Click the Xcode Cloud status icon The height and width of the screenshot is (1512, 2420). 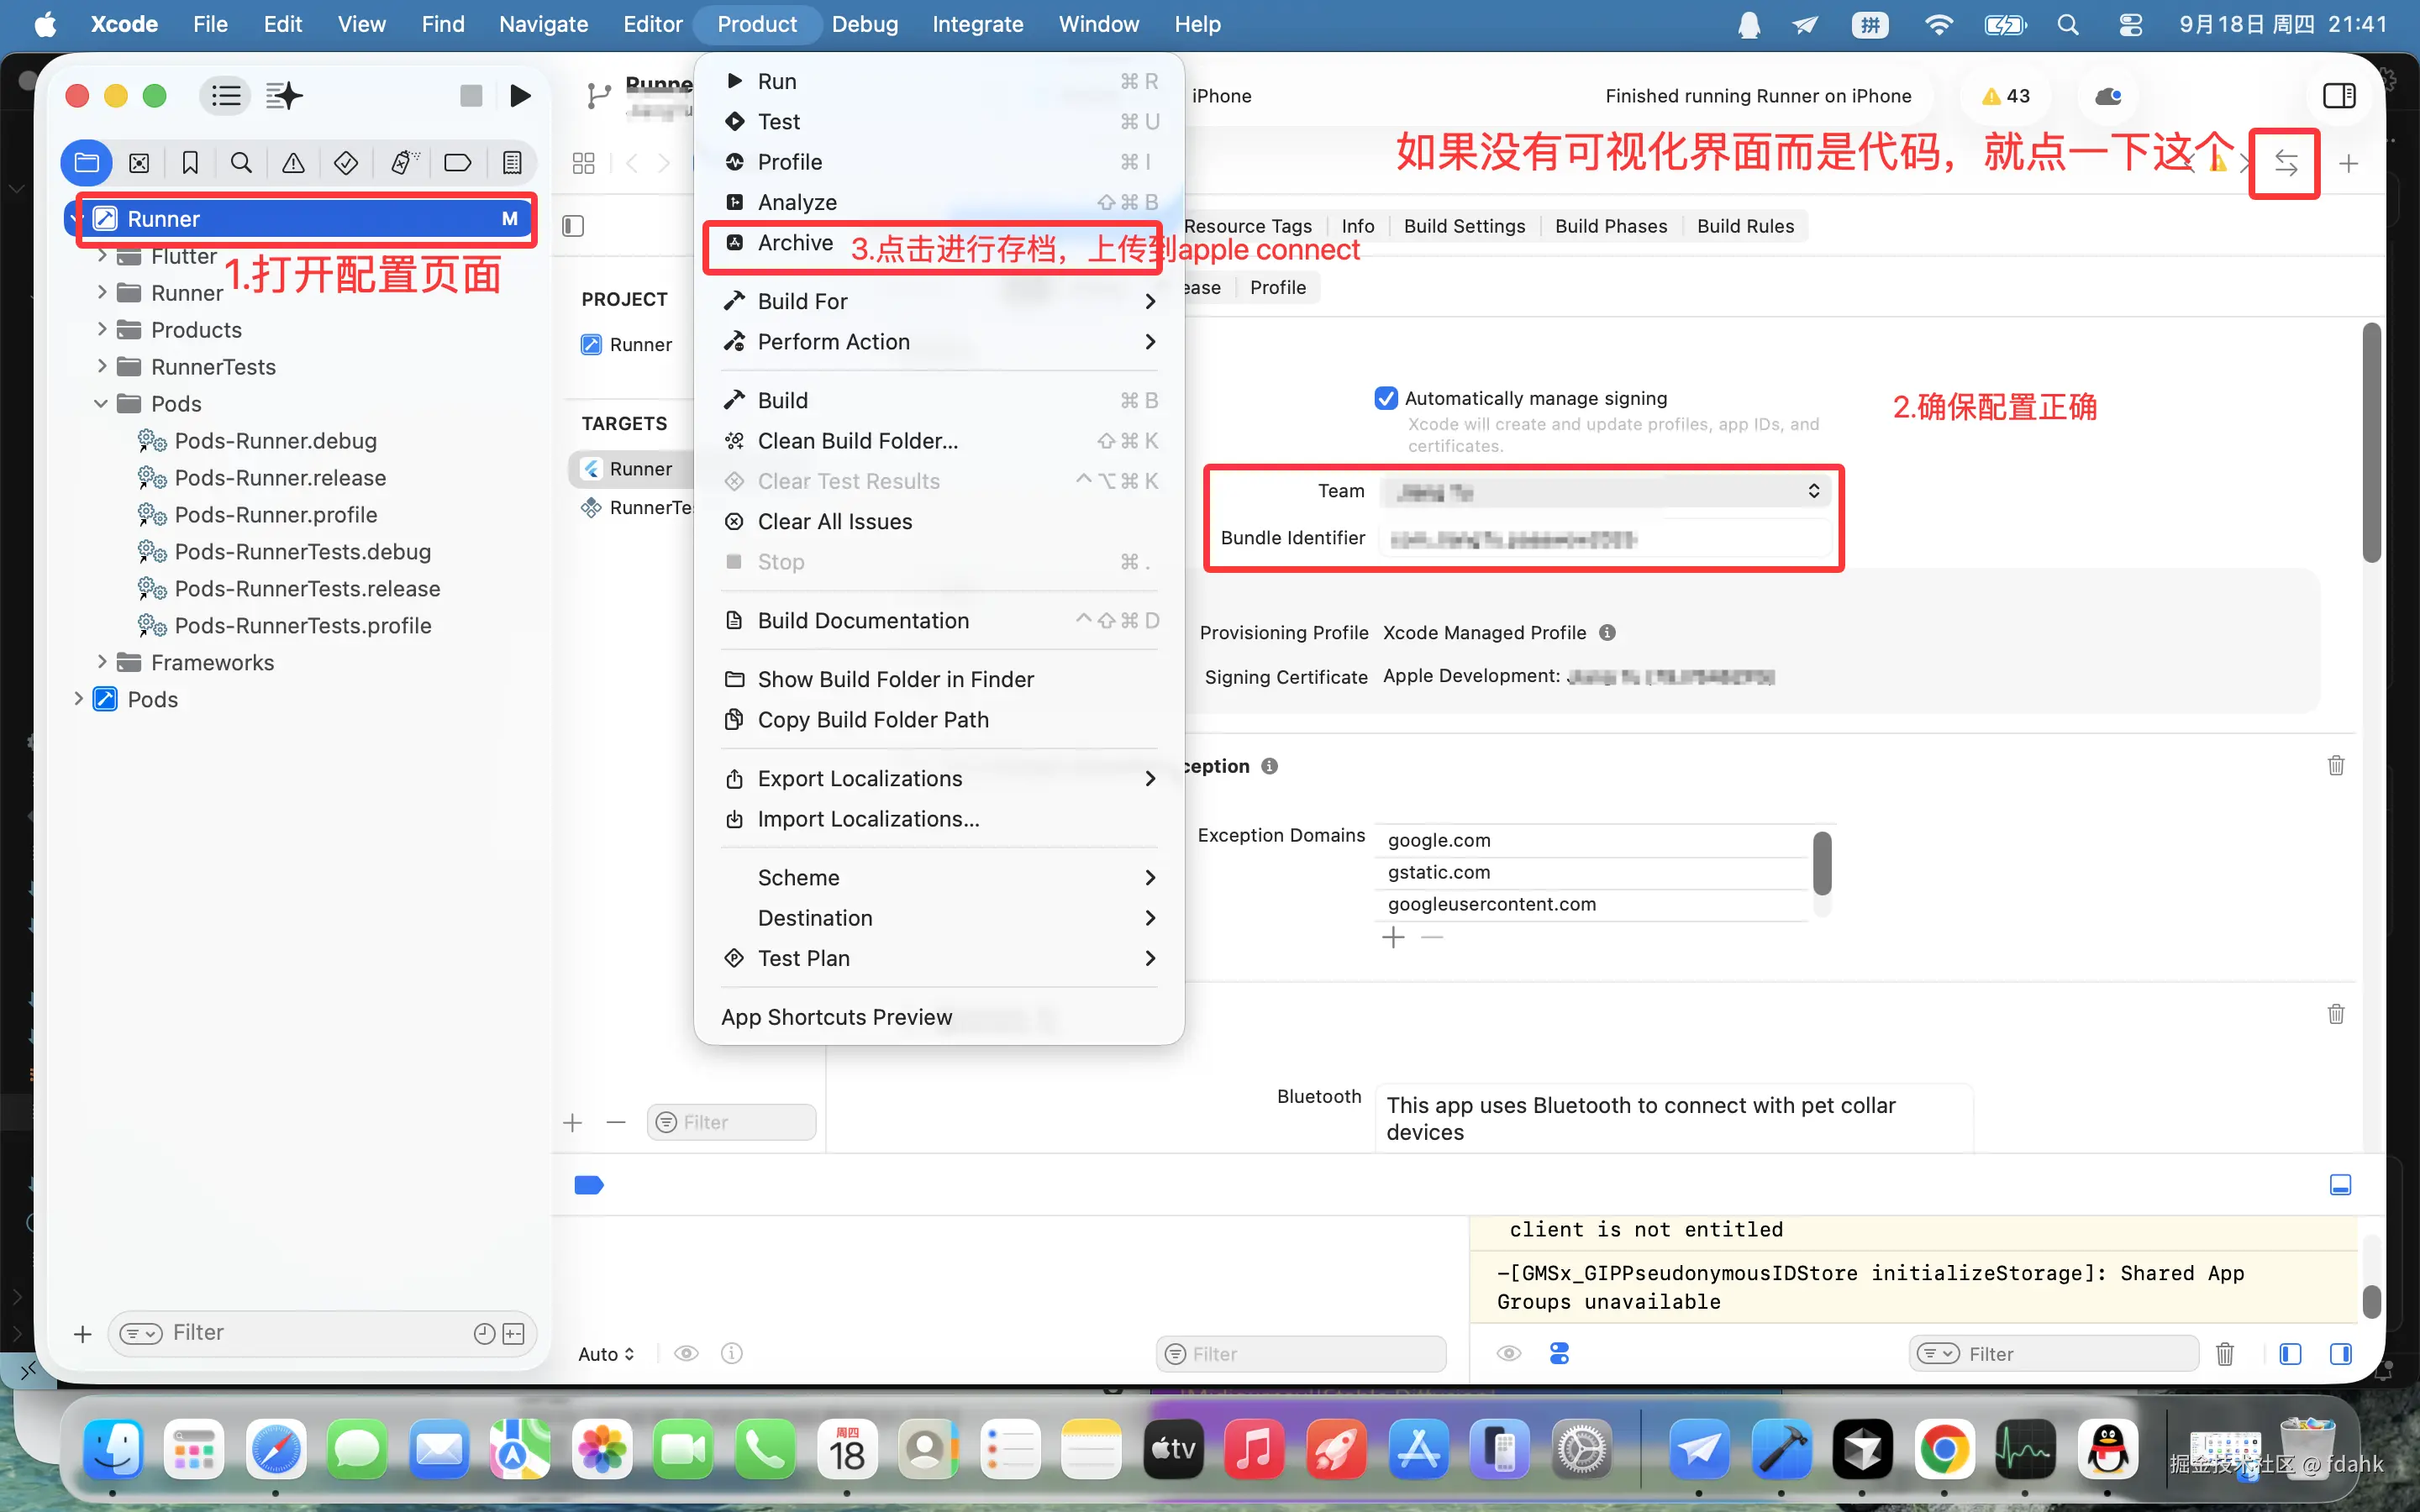click(2108, 96)
